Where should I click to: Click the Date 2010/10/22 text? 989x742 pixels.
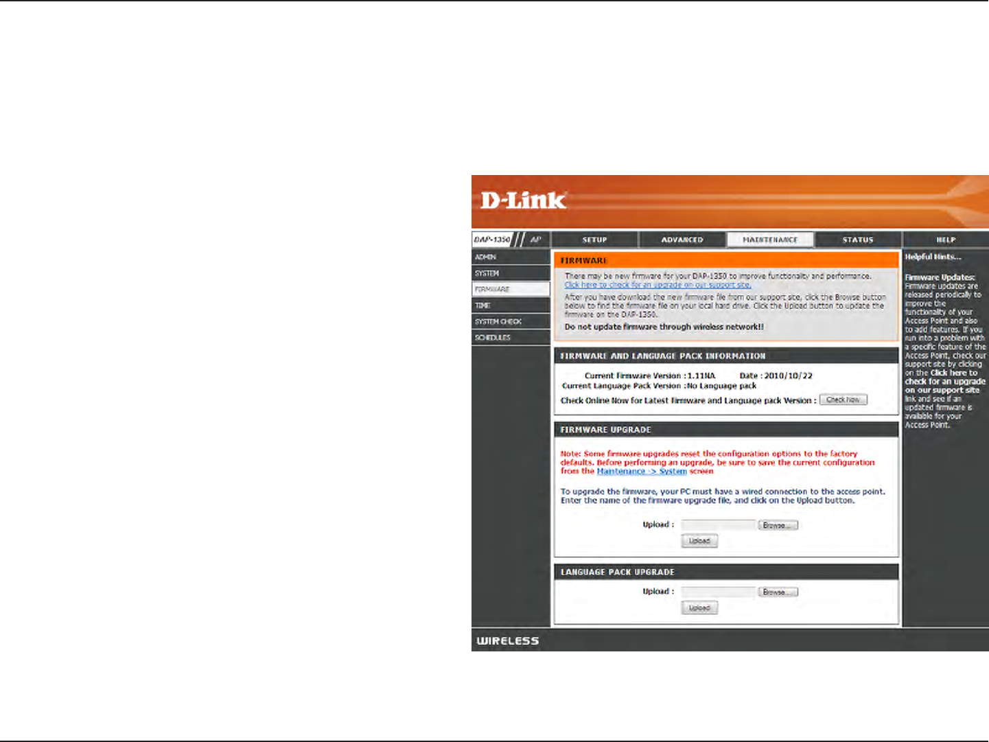[776, 376]
